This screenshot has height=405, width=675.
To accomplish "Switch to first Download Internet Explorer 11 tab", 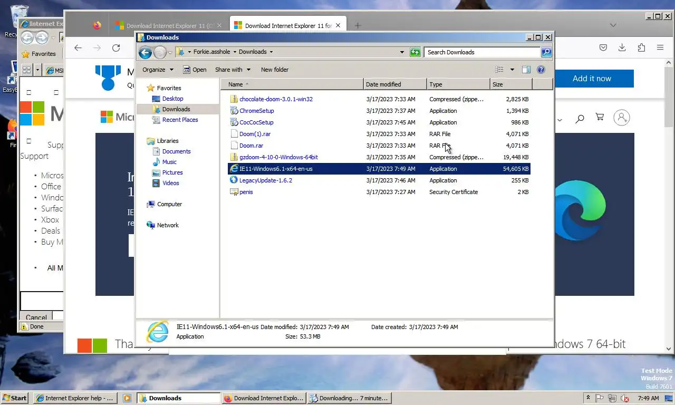I will (x=169, y=25).
